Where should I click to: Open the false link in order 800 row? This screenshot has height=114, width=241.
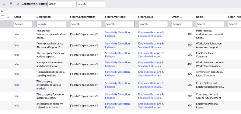coord(16,106)
